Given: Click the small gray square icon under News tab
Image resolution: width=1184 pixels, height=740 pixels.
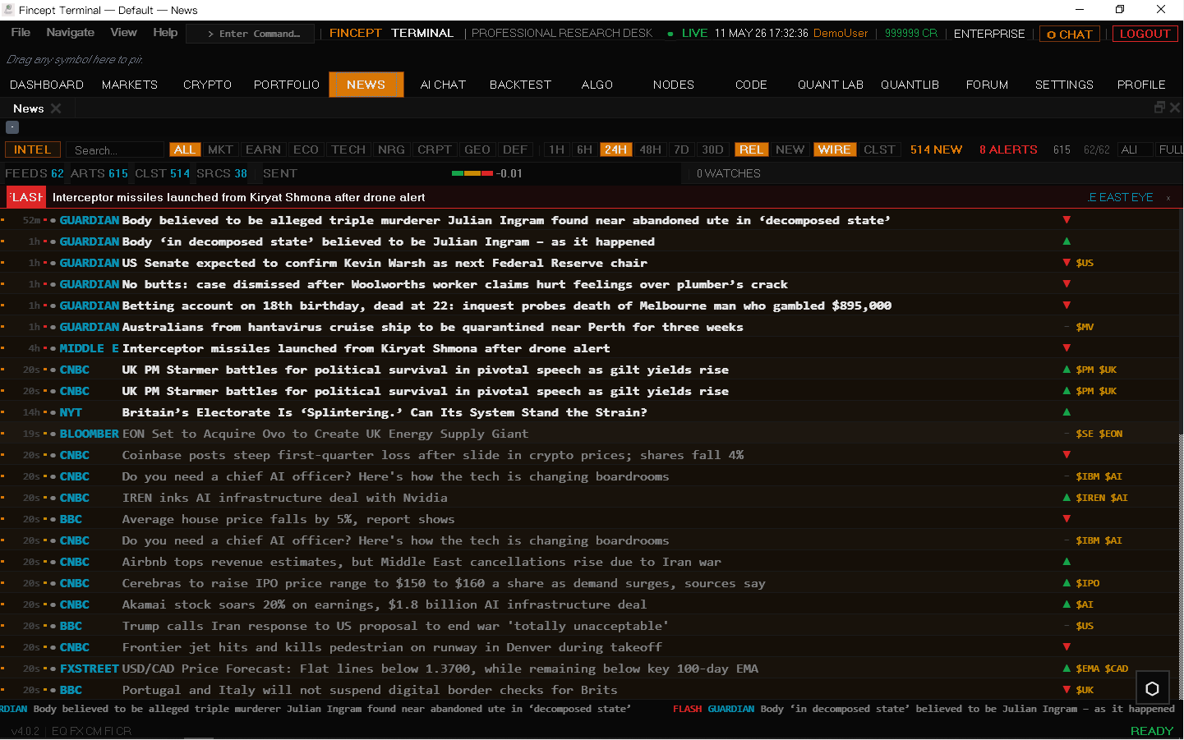Looking at the screenshot, I should tap(12, 127).
